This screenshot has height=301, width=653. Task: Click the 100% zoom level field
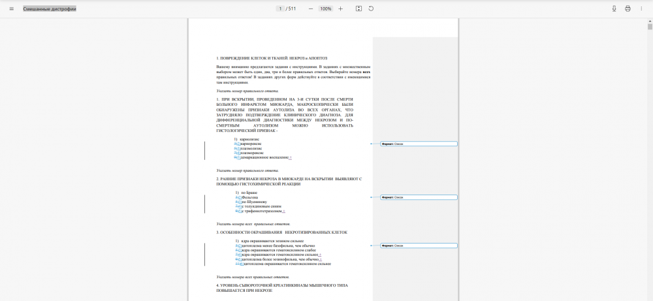coord(325,8)
